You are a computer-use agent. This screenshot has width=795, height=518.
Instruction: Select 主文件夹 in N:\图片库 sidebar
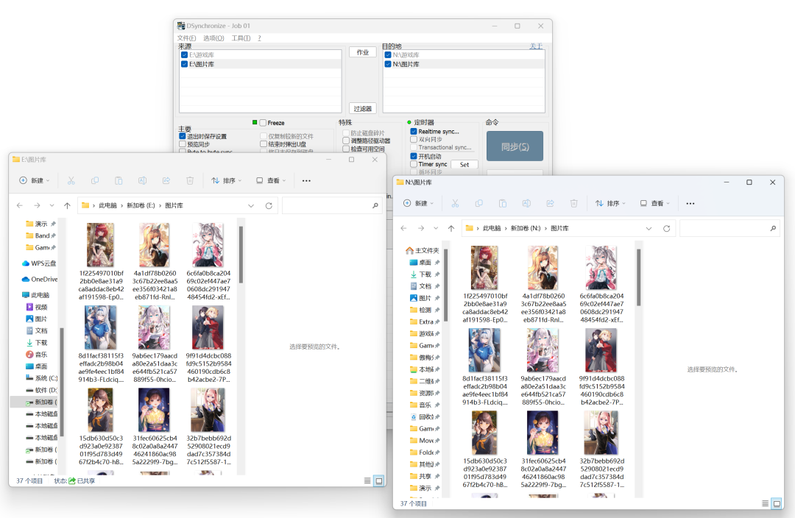coord(423,250)
